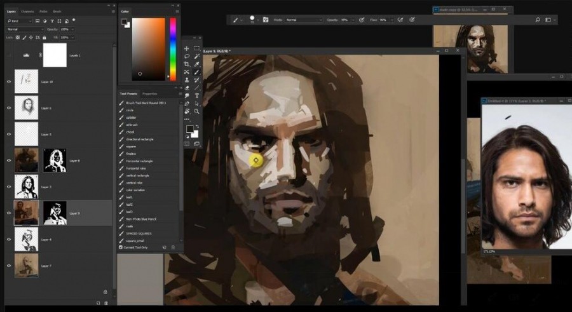Choose the splatter brush preset
This screenshot has height=312, width=572.
(x=131, y=118)
